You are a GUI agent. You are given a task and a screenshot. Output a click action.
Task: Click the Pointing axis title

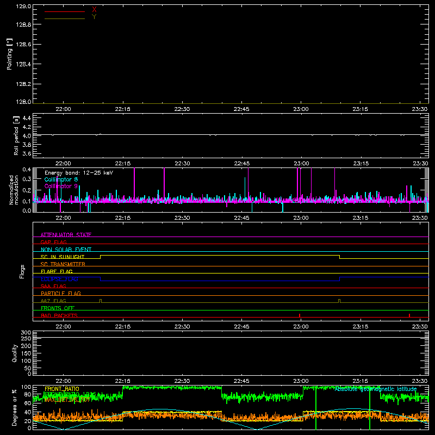click(10, 54)
